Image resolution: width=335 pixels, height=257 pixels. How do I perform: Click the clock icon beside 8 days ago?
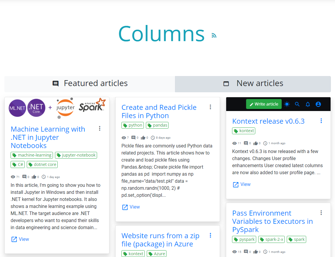pyautogui.click(x=153, y=137)
